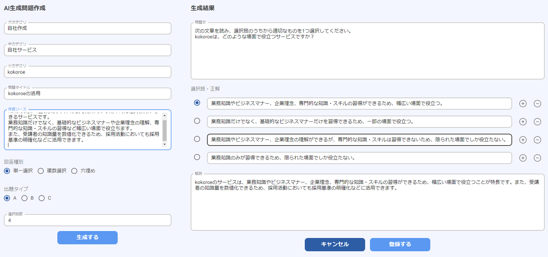
Task: Click the 登録する button
Action: coord(400,244)
